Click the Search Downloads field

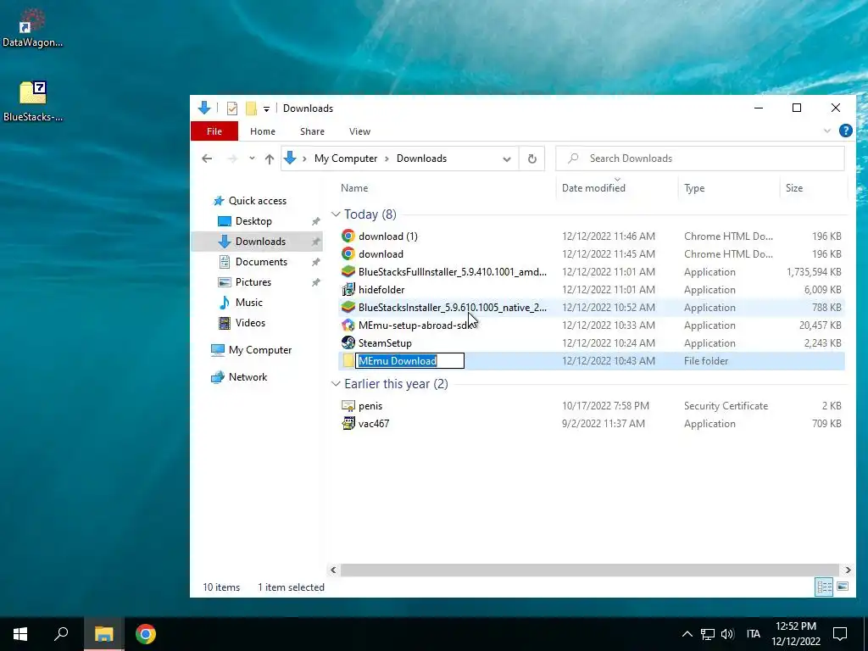point(700,159)
